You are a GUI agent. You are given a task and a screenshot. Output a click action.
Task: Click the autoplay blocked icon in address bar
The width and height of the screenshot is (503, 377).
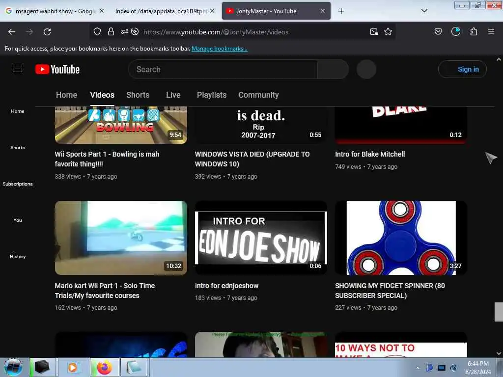coord(135,31)
